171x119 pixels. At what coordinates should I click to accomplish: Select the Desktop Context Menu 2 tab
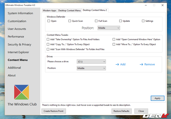pyautogui.click(x=95, y=10)
